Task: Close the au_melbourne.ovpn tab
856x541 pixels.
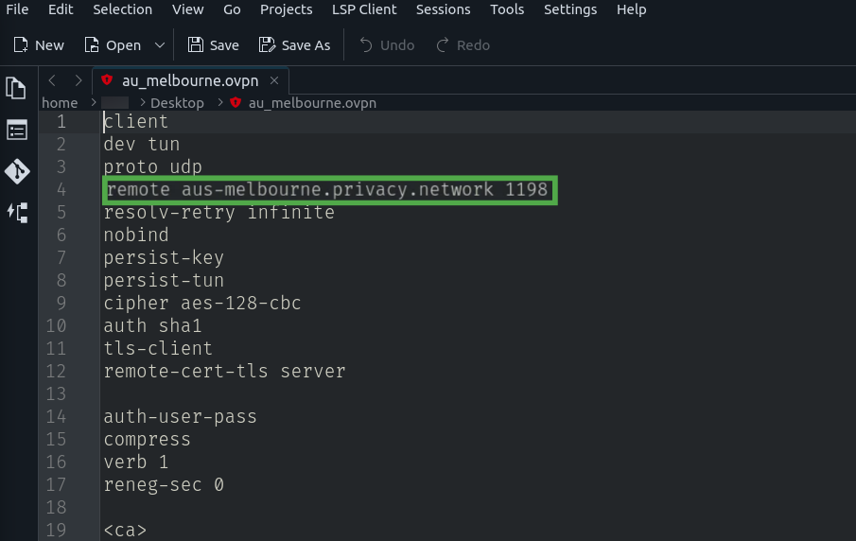Action: (274, 80)
